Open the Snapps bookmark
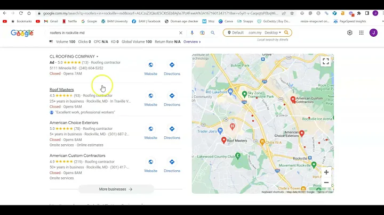Screen dimensions: 384x215 click(x=245, y=21)
